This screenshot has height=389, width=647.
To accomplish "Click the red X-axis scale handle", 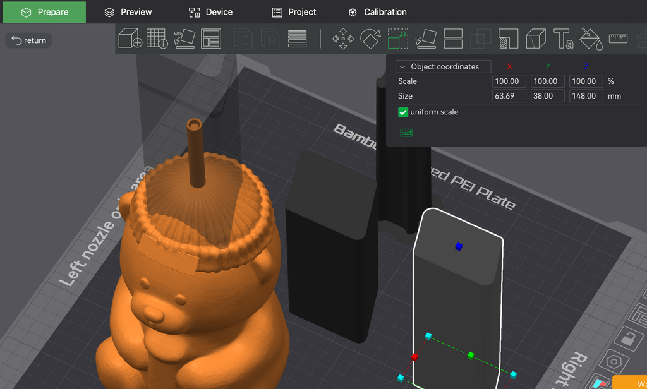I will 414,357.
